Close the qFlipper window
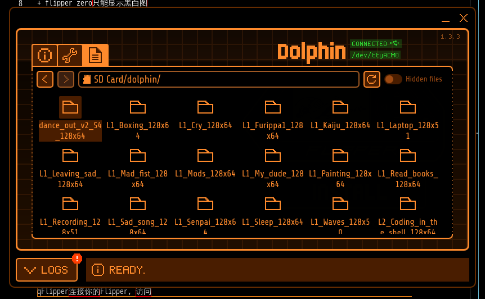 click(x=464, y=18)
